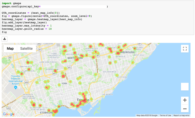Zoom in with the plus button

tap(184, 100)
